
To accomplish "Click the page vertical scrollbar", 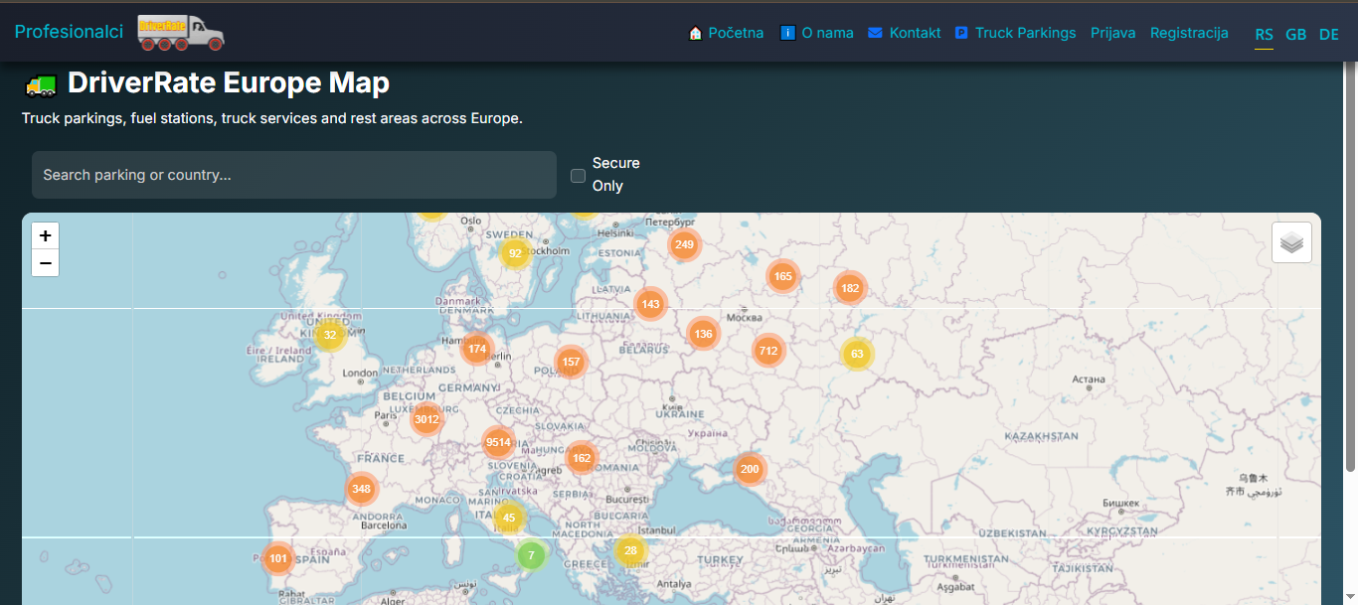I will [1350, 268].
